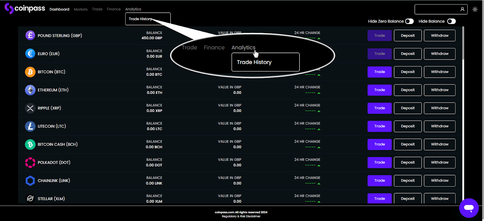Open the Trade menu in the top navigation
The height and width of the screenshot is (221, 484).
click(97, 9)
